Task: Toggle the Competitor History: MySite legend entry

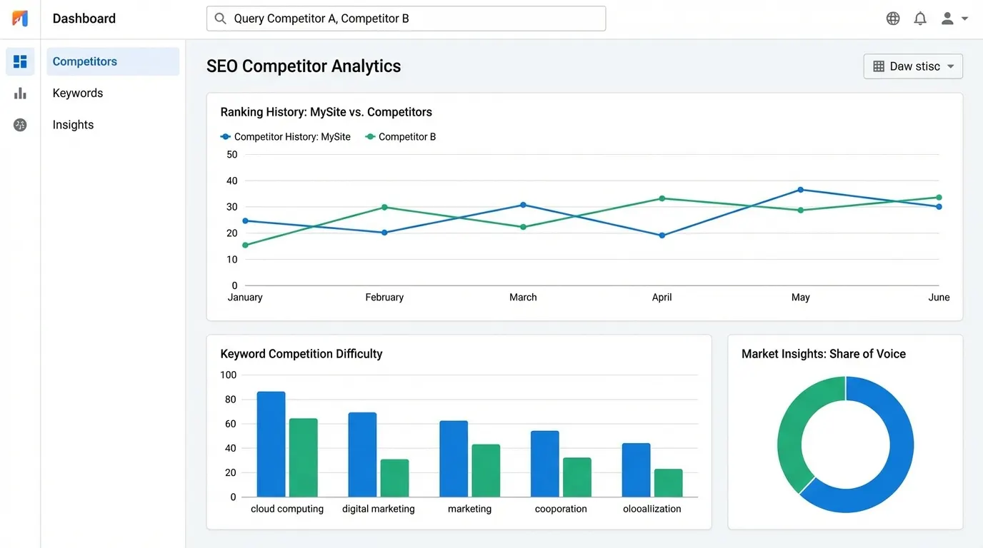Action: 286,136
